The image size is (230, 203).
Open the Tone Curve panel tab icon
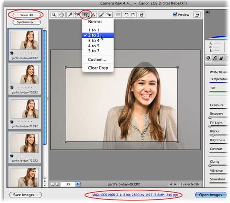point(215,58)
